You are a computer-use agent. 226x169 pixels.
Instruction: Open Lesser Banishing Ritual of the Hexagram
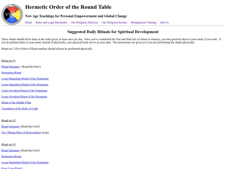pyautogui.click(x=25, y=85)
